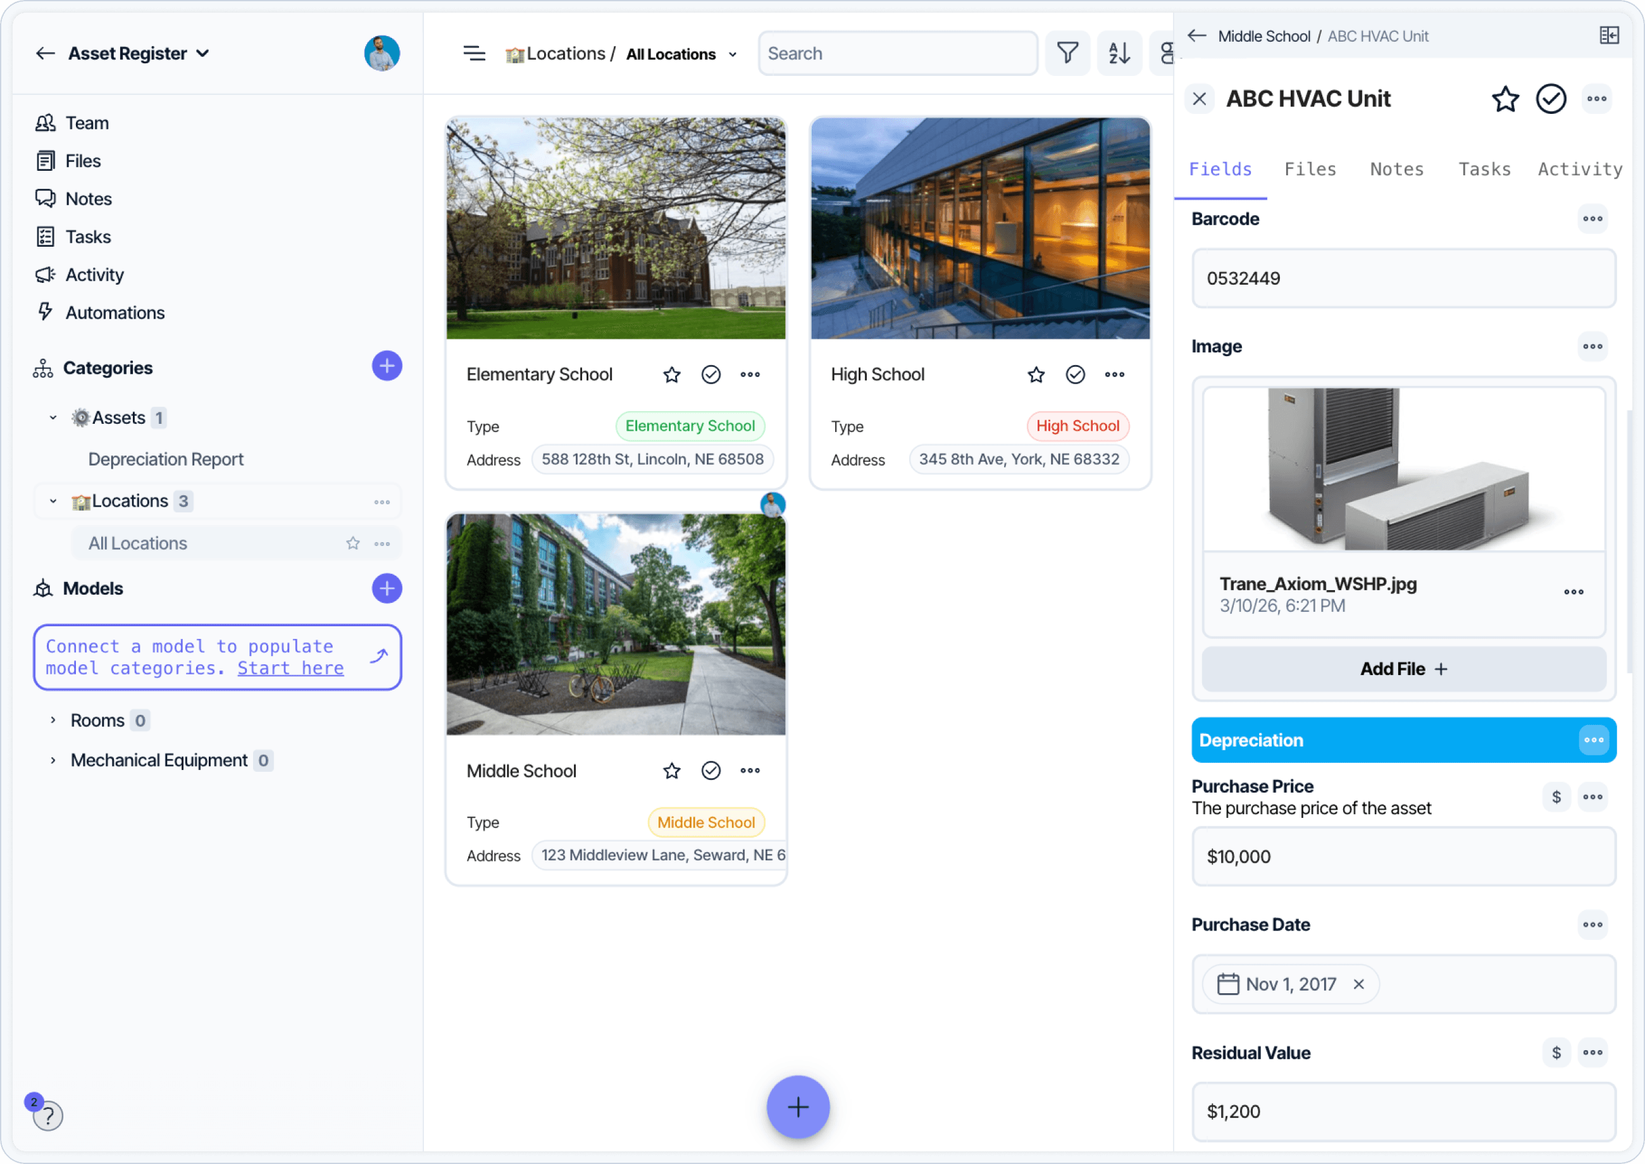This screenshot has width=1645, height=1164.
Task: Add a new category with the plus icon
Action: coord(387,366)
